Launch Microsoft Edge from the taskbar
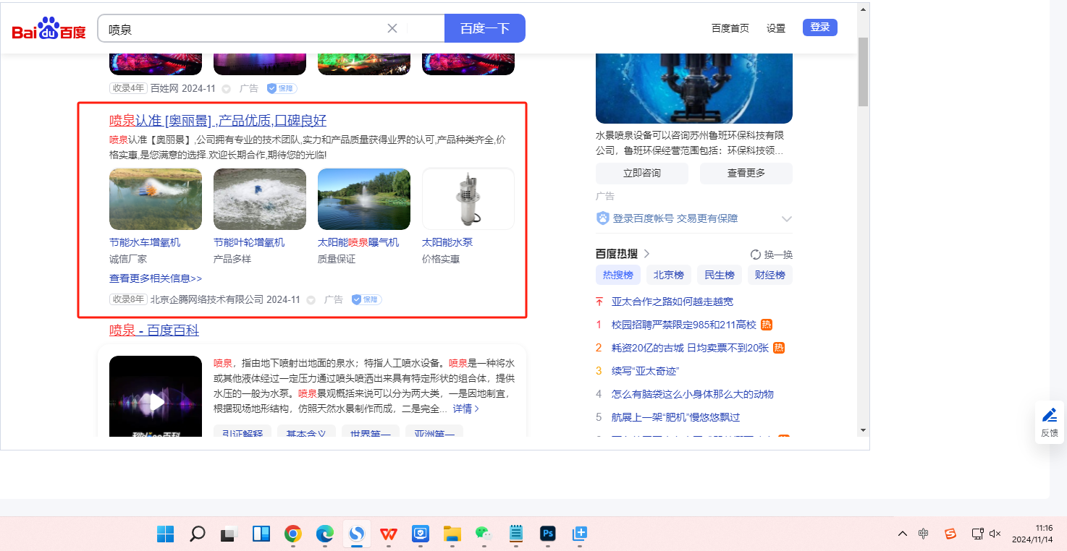 (x=325, y=534)
